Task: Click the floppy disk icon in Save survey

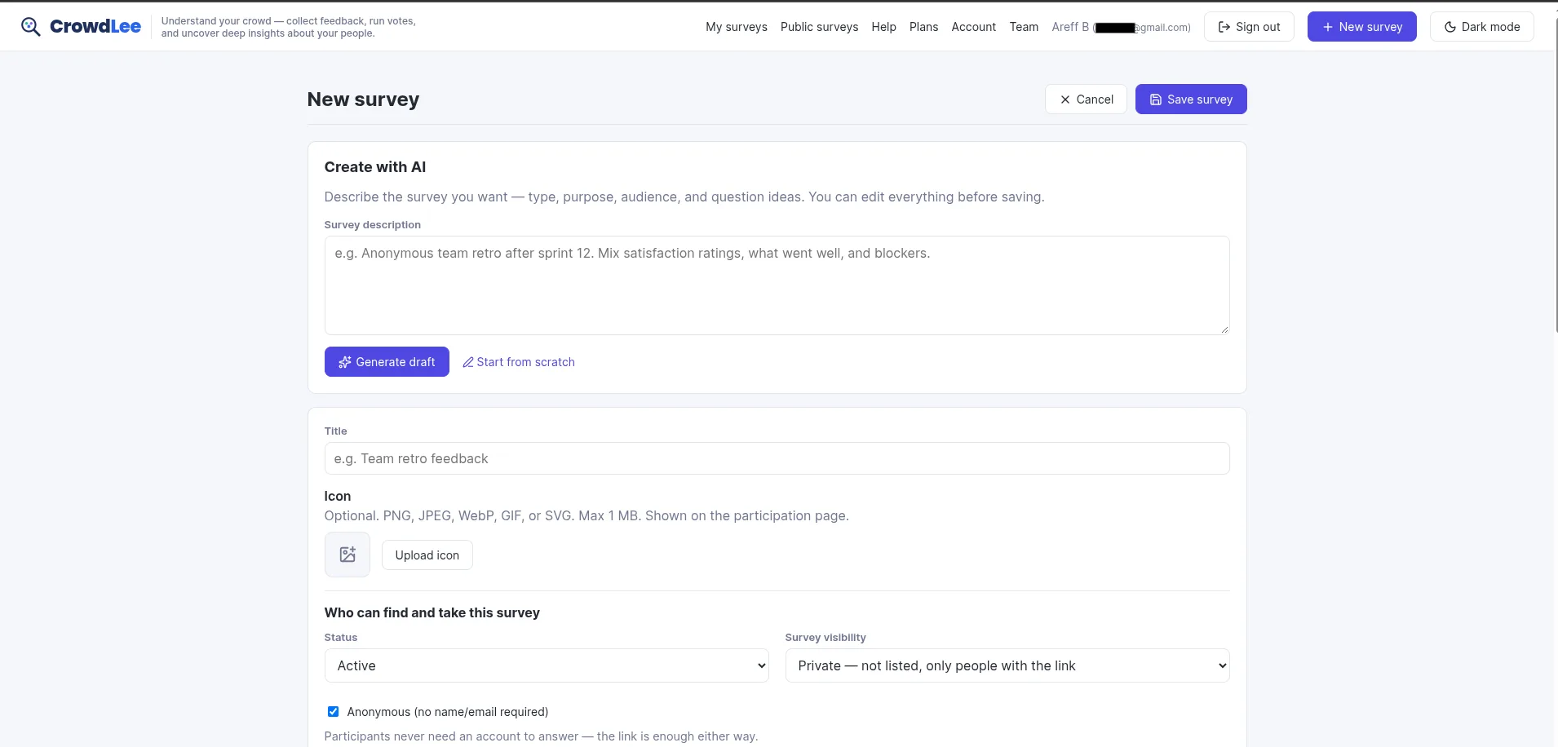Action: pyautogui.click(x=1156, y=99)
